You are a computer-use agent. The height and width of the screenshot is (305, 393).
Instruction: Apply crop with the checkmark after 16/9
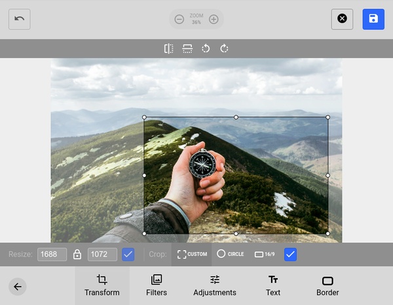tap(290, 255)
